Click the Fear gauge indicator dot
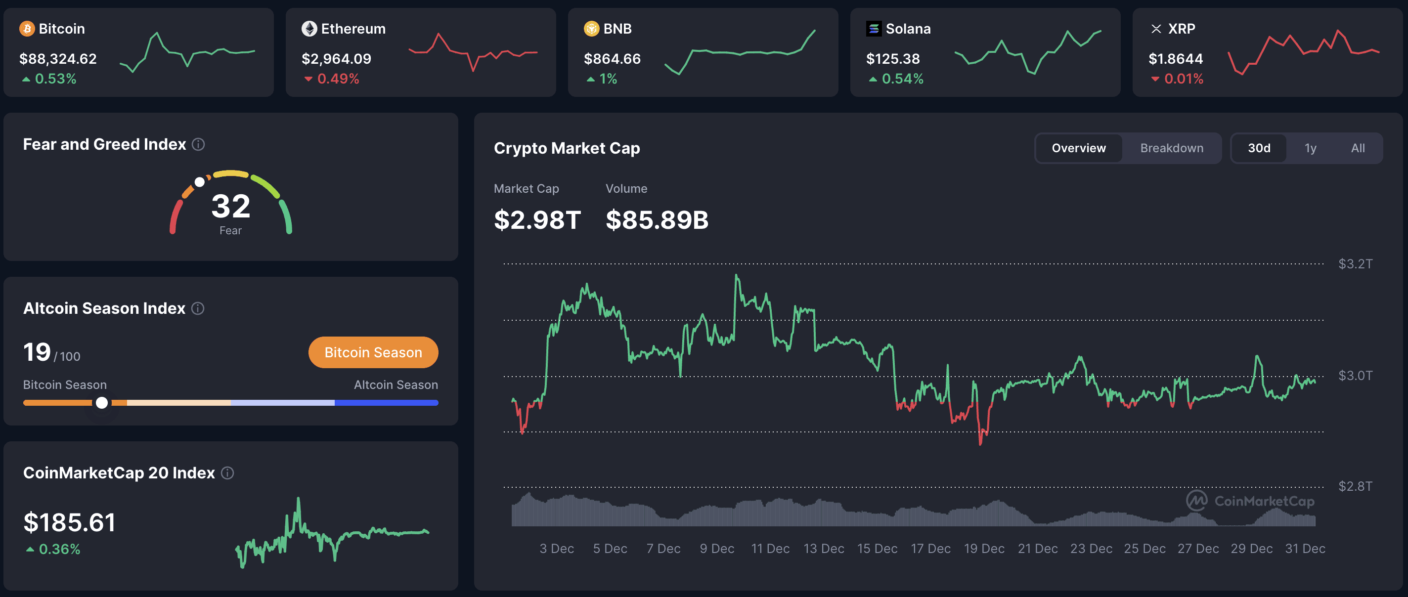This screenshot has height=597, width=1408. pos(200,181)
